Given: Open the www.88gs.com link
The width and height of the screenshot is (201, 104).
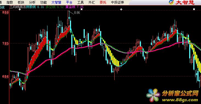Looking at the screenshot, I should point(180,100).
